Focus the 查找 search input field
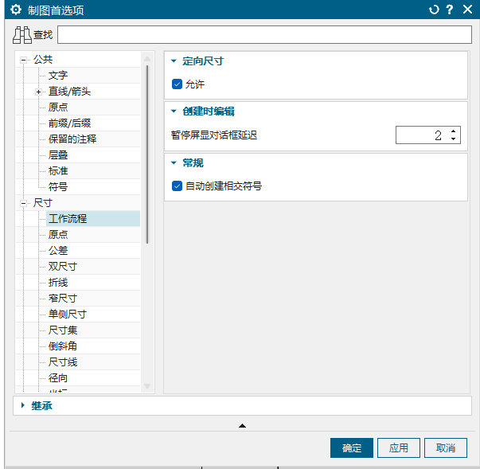The width and height of the screenshot is (480, 469). click(x=264, y=34)
